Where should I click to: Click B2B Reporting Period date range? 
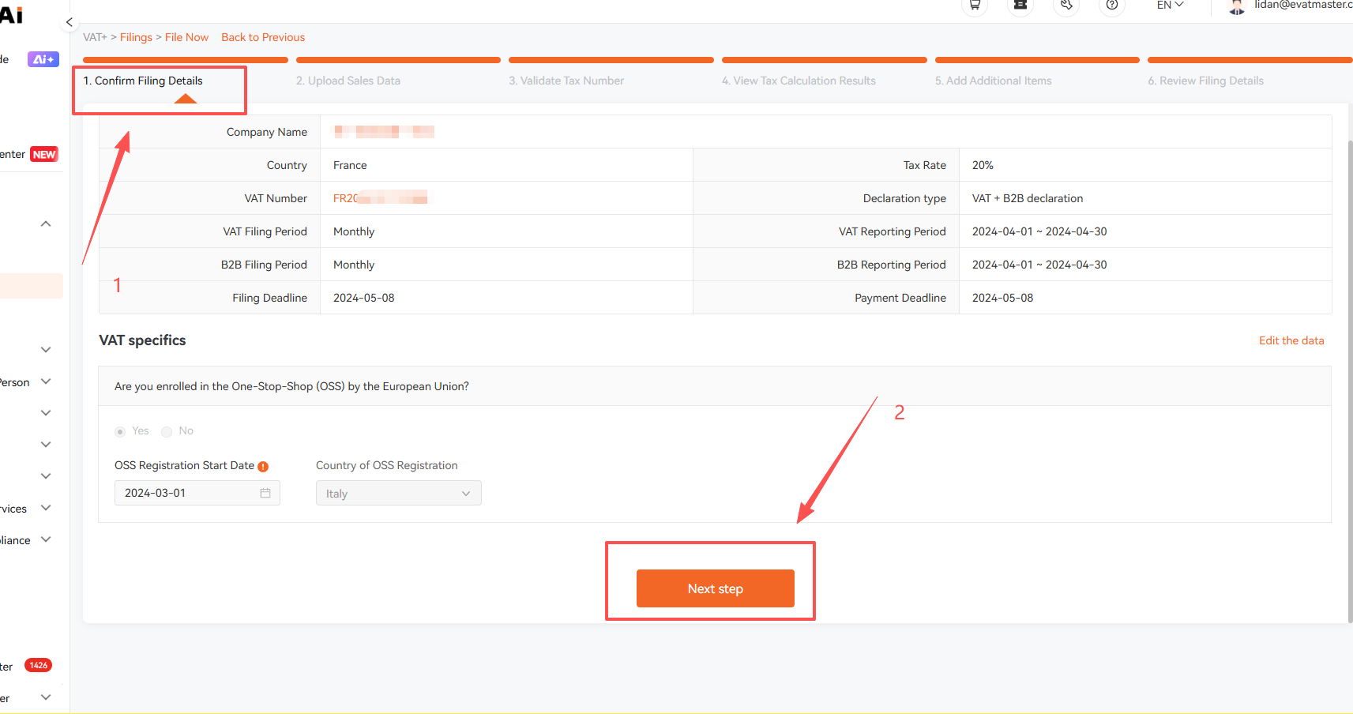click(1039, 265)
